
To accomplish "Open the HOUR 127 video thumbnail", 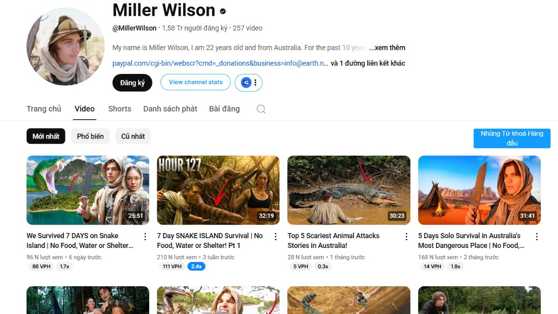I will [219, 190].
